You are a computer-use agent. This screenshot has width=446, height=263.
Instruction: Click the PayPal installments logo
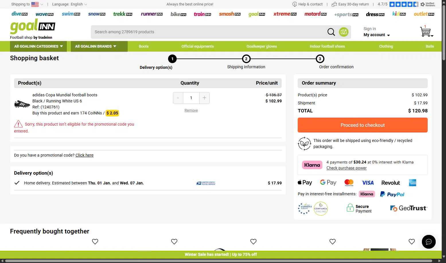392,194
